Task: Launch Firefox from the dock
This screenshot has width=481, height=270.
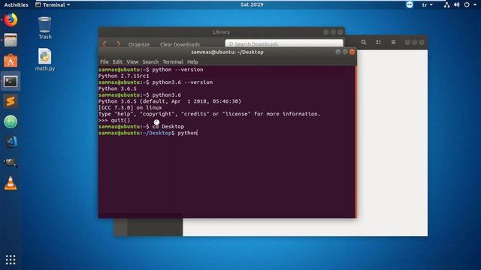Action: pyautogui.click(x=11, y=20)
